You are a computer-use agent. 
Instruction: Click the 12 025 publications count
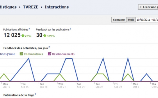coord(12,35)
